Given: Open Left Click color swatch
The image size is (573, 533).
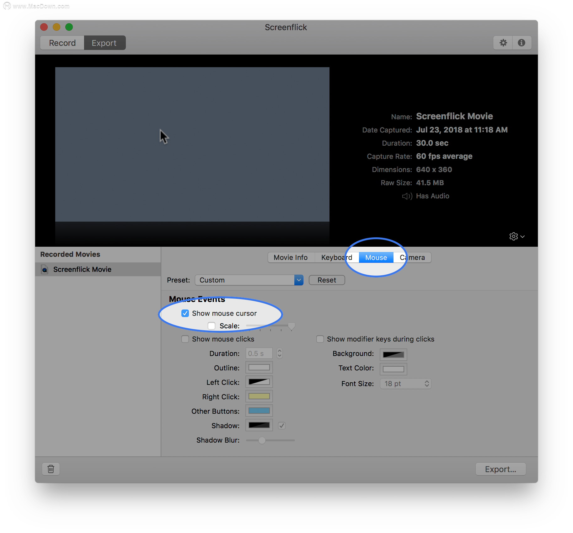Looking at the screenshot, I should tap(259, 382).
